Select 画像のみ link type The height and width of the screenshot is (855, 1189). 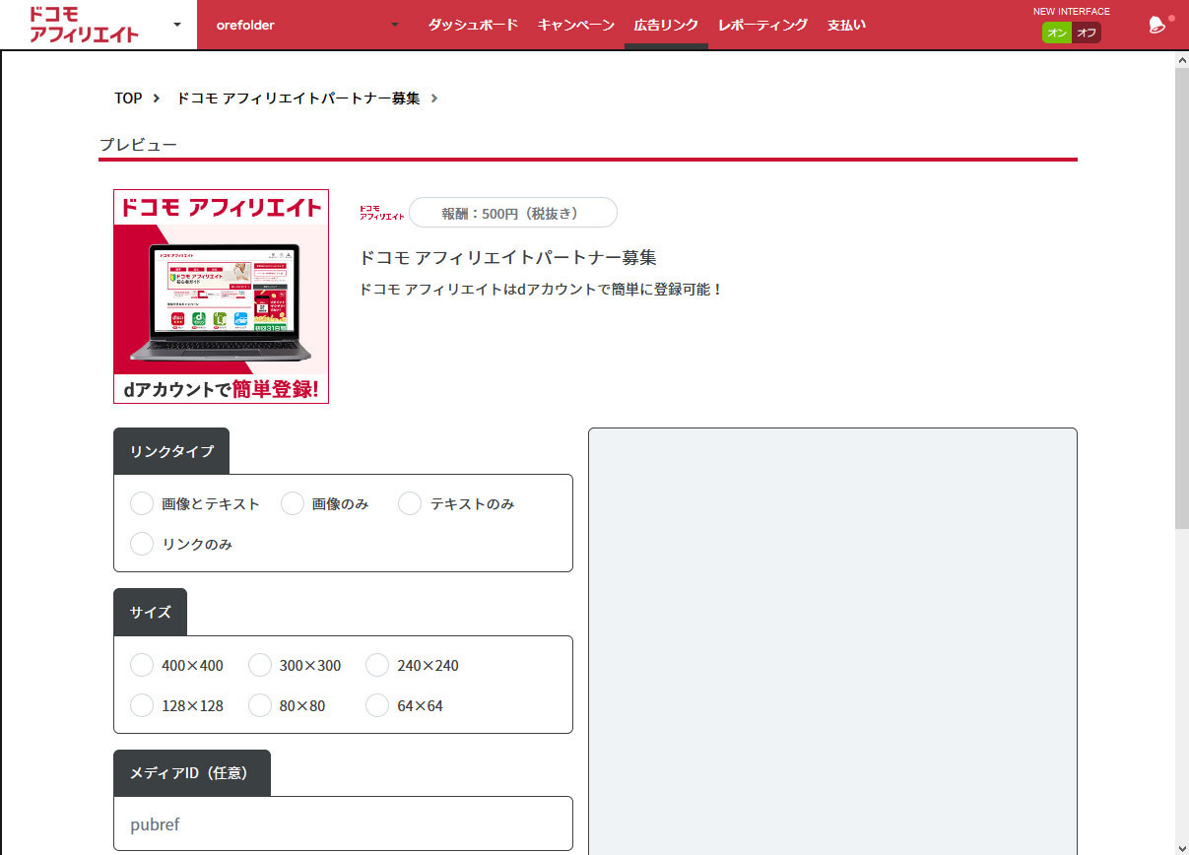(x=293, y=503)
